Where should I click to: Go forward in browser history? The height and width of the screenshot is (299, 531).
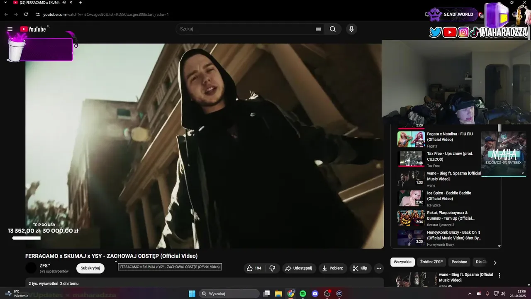coord(16,15)
